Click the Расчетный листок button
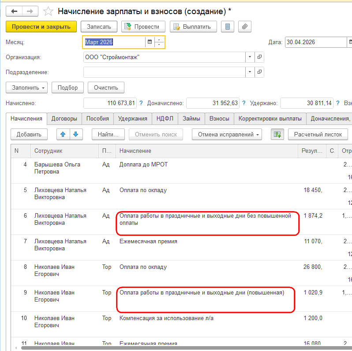The height and width of the screenshot is (351, 352). point(318,134)
